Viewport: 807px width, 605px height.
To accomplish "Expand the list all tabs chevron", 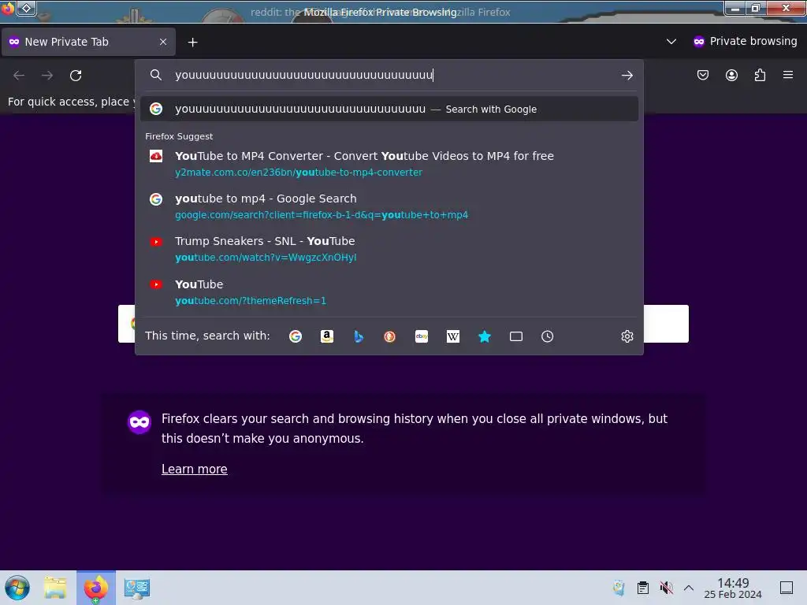I will pos(671,41).
